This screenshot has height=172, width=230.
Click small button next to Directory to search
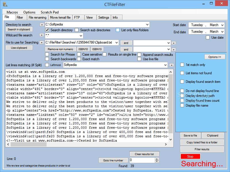tap(42, 25)
